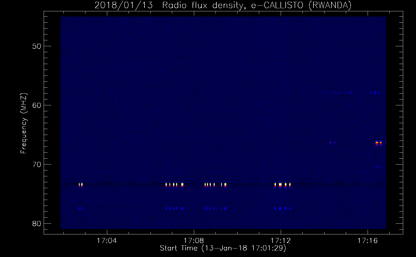Screen dimensions: 416x257
Task: Click the frequency tick label "50"
Action: tap(37, 46)
